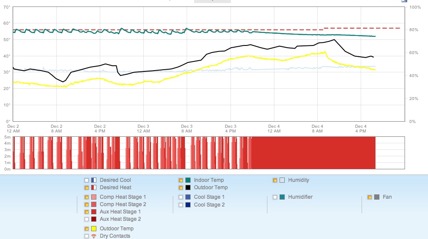Click the 5m runtime axis label
428x239 pixels.
click(x=7, y=137)
